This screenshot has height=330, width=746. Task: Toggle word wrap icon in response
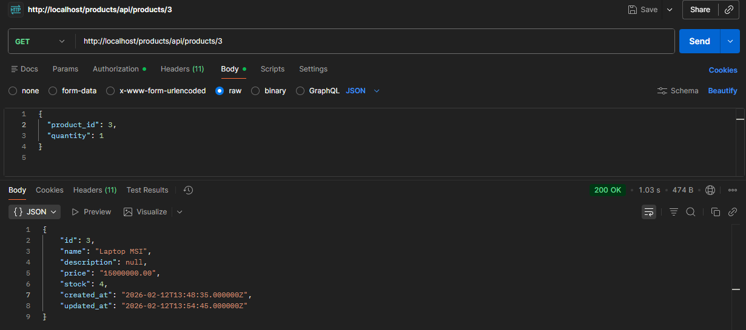(x=649, y=212)
